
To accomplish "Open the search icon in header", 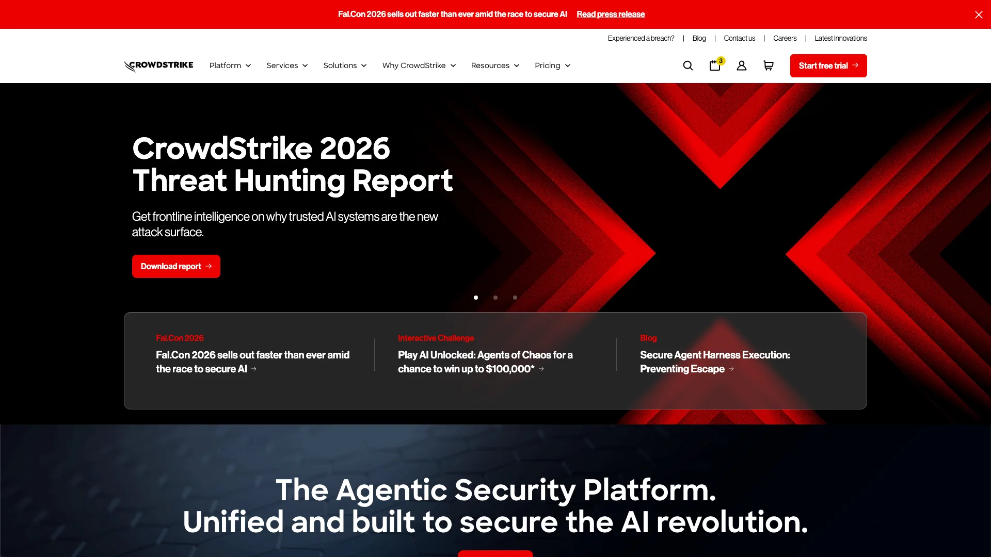I will [x=688, y=65].
